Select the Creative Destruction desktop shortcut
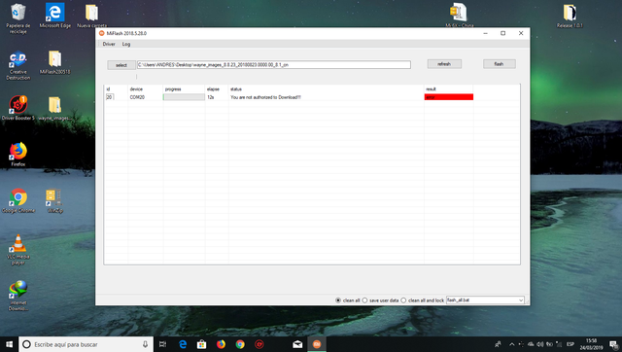 click(x=17, y=65)
